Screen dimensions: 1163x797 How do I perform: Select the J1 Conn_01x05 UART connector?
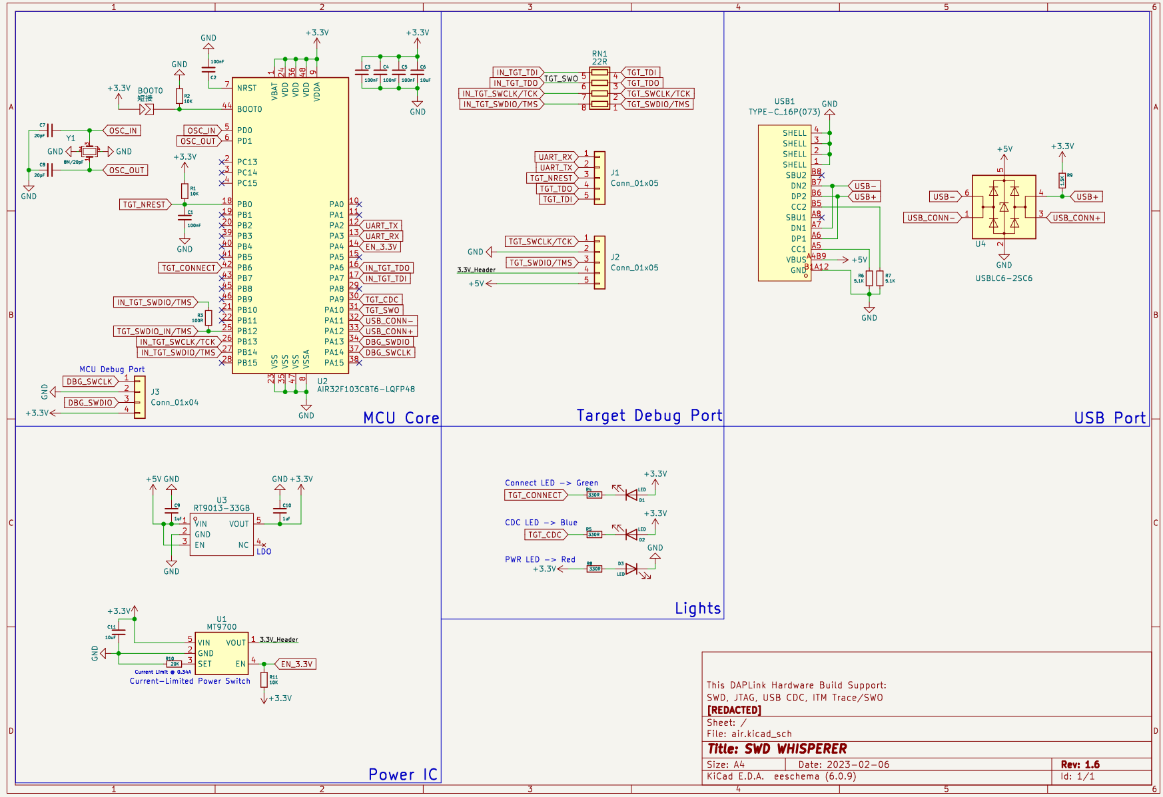(599, 178)
